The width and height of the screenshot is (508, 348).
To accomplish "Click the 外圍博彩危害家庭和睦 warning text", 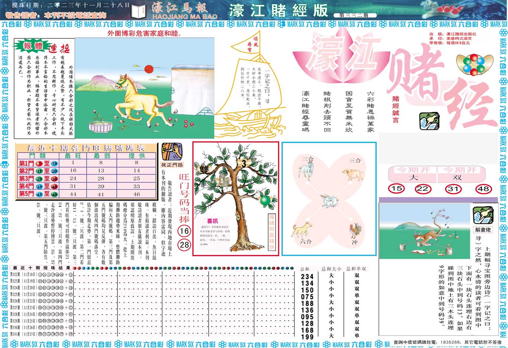I will (145, 33).
